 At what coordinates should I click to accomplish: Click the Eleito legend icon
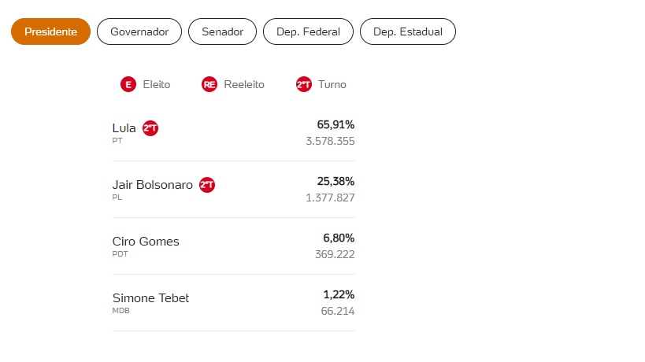pos(128,84)
